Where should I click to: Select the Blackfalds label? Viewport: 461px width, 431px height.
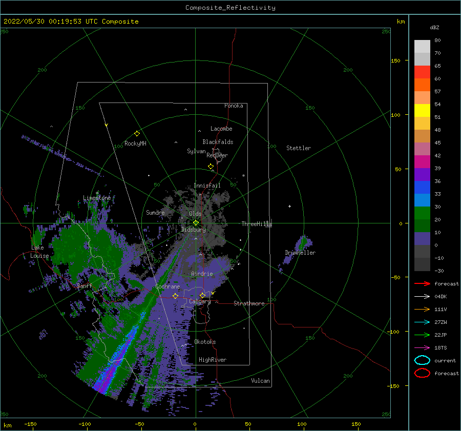[218, 142]
